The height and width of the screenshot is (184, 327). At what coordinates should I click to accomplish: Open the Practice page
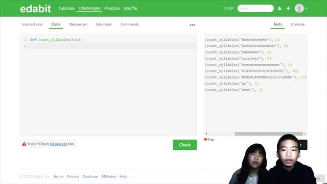coord(112,8)
